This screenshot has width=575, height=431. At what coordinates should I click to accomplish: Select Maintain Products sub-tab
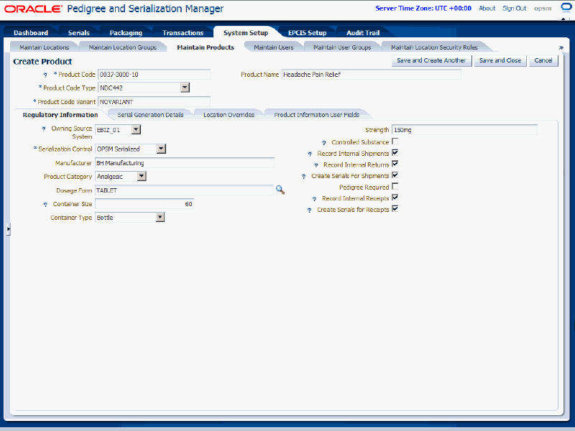tap(206, 47)
